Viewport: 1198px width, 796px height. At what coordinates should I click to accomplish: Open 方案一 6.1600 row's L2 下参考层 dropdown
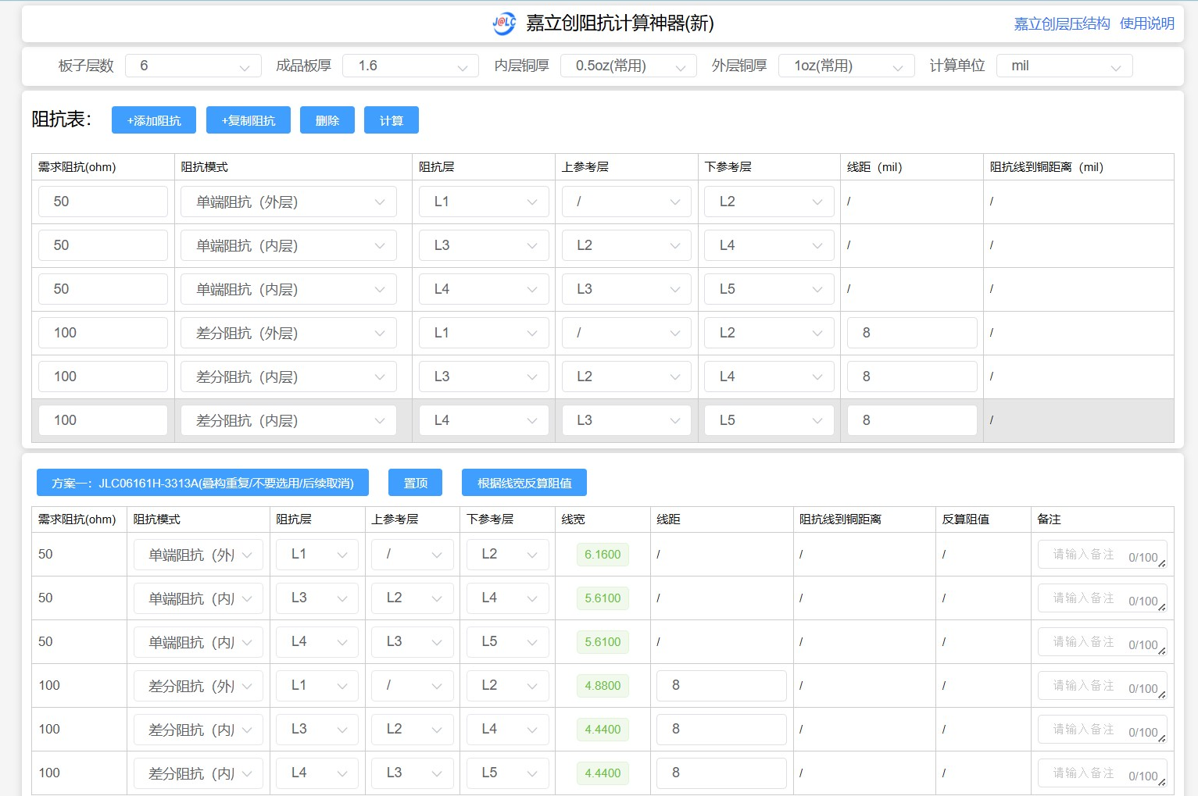coord(507,555)
